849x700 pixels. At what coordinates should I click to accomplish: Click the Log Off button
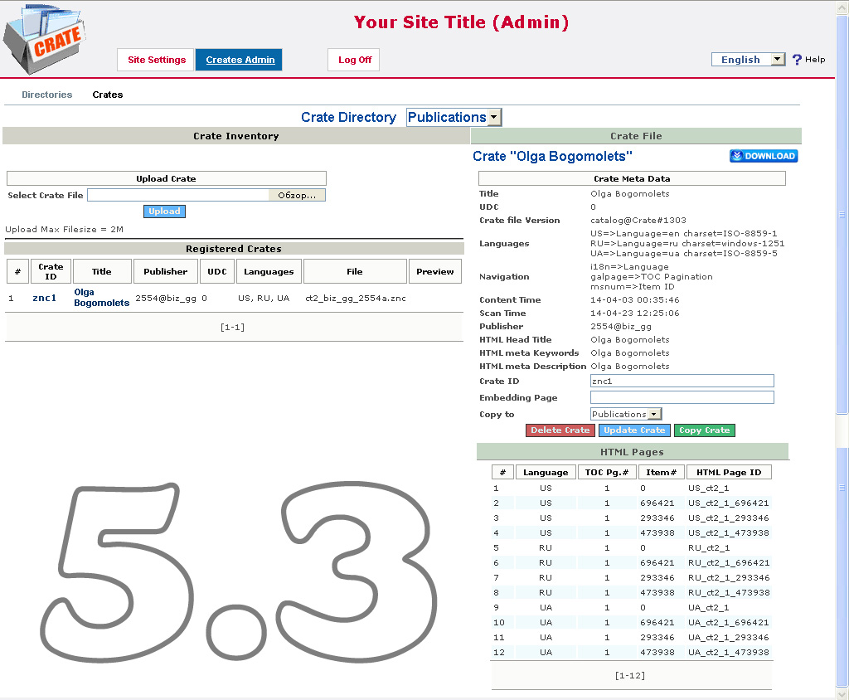click(x=354, y=60)
